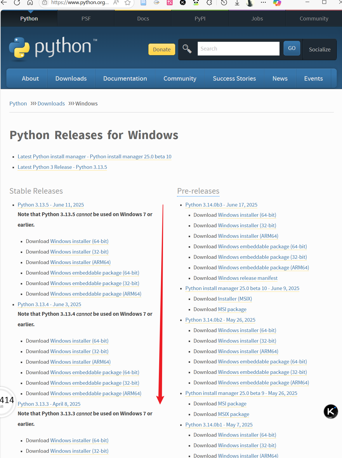The height and width of the screenshot is (458, 342).
Task: Open the browser home page icon
Action: click(x=30, y=3)
